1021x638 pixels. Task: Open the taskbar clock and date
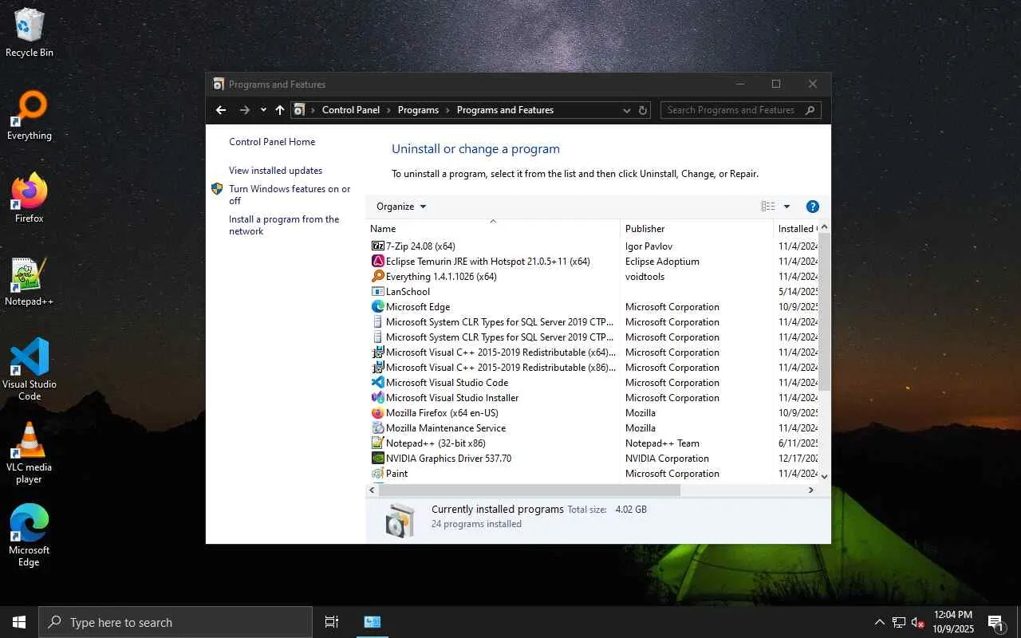[953, 622]
